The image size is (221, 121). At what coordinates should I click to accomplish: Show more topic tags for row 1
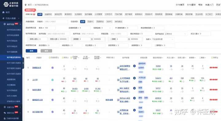141,72
